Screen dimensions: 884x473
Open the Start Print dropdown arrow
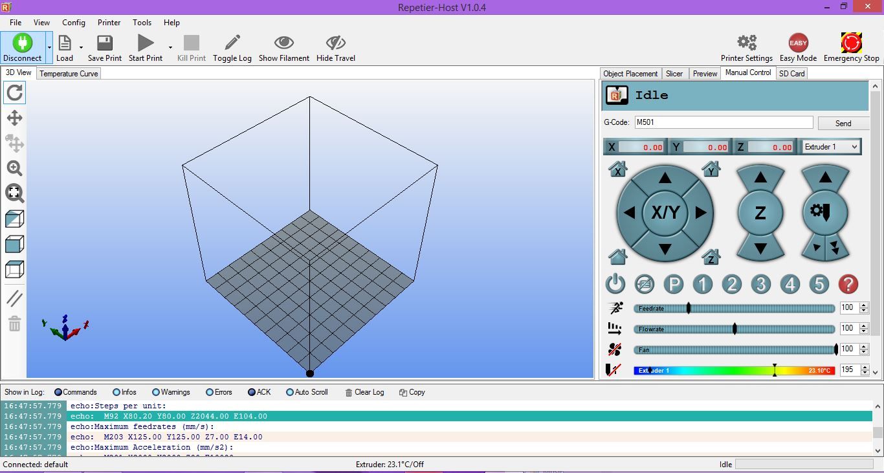(x=170, y=47)
